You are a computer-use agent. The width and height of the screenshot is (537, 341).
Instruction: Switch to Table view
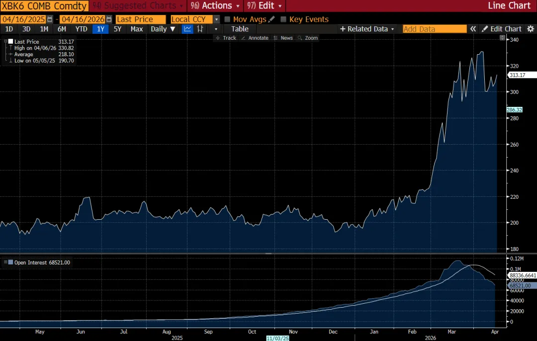[240, 29]
